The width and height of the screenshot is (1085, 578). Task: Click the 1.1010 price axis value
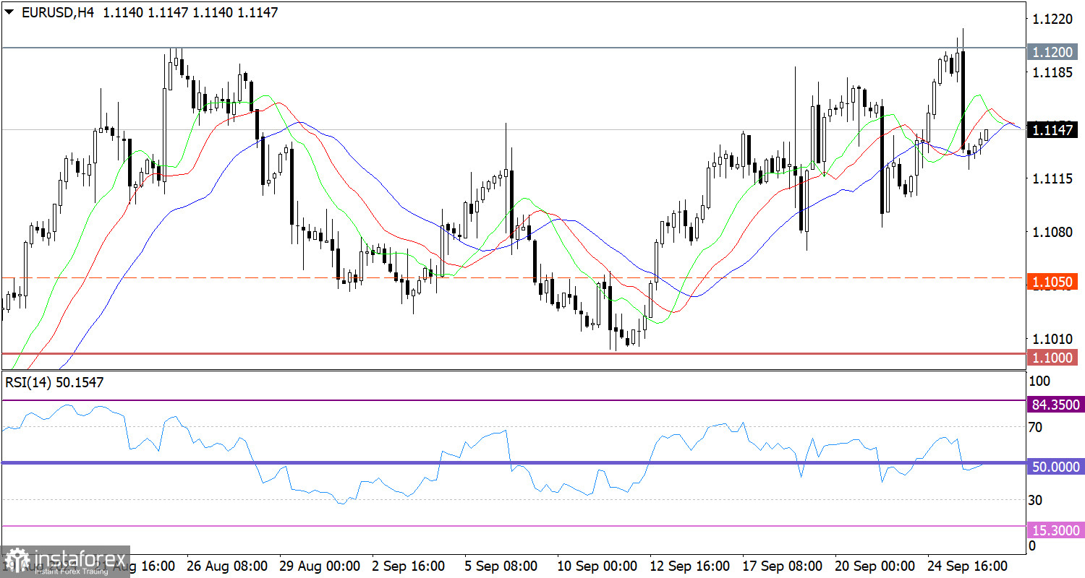[x=1052, y=338]
